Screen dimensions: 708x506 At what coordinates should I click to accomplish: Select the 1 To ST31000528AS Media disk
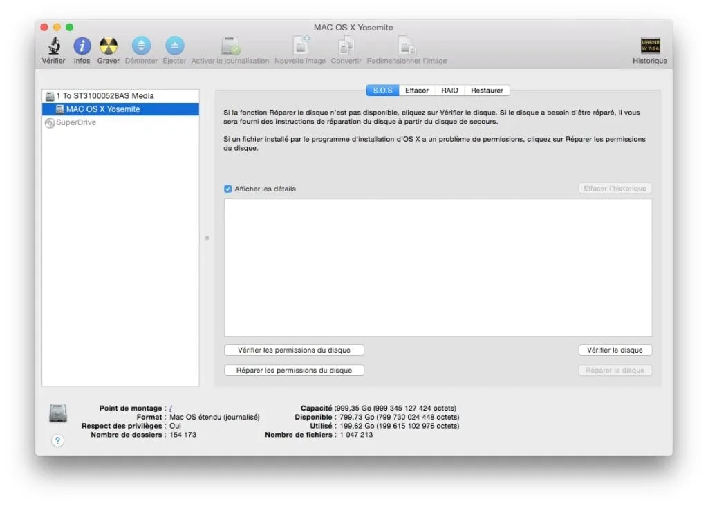click(x=120, y=95)
